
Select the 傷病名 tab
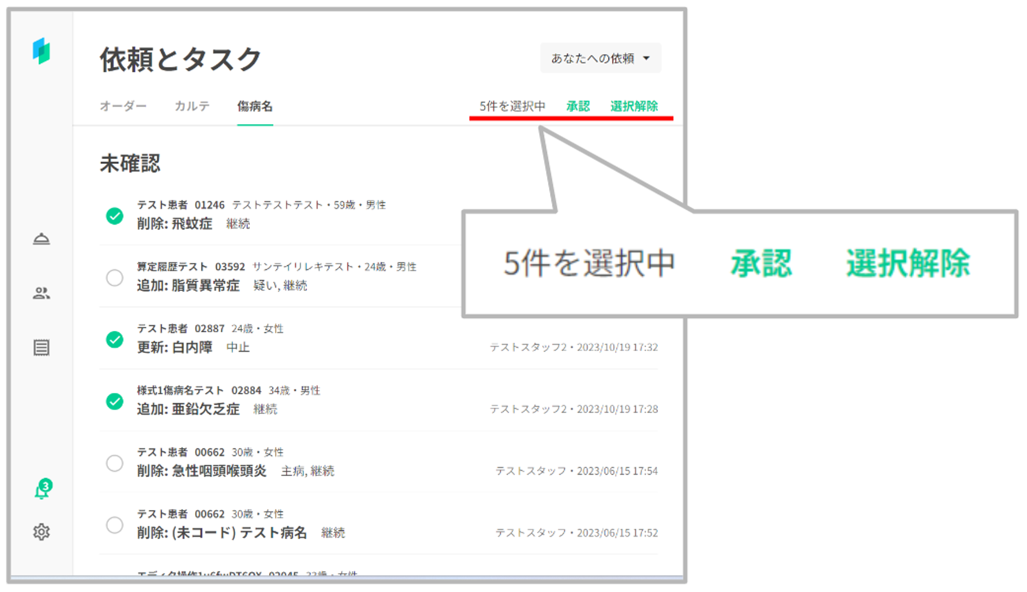click(x=255, y=106)
